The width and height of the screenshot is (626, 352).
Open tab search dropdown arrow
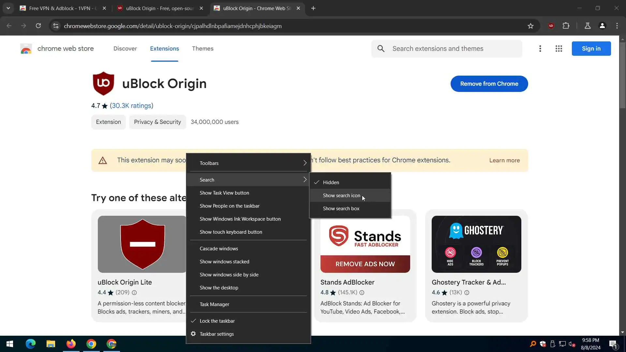[8, 8]
